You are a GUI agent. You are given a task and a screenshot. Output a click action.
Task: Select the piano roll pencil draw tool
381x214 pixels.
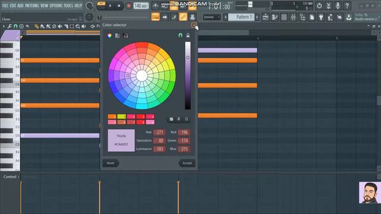tap(36, 26)
